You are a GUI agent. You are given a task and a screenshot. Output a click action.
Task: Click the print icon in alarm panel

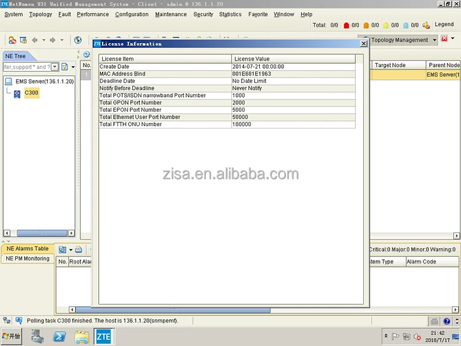tap(78, 250)
